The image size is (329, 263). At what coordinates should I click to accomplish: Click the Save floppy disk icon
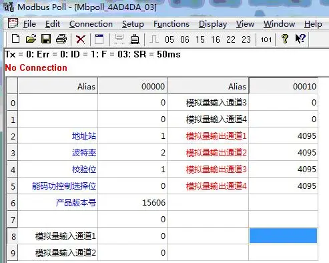(x=46, y=39)
